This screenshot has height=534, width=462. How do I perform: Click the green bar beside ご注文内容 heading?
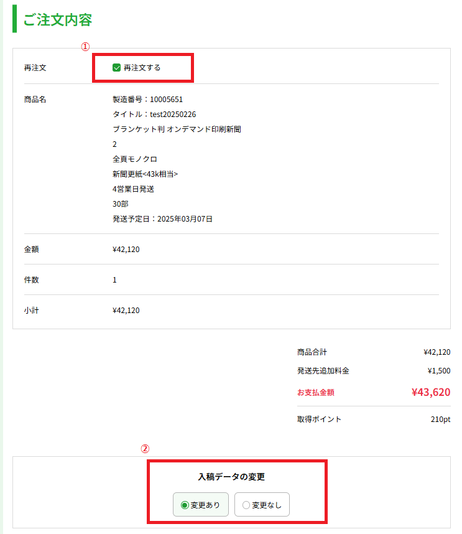[x=14, y=20]
